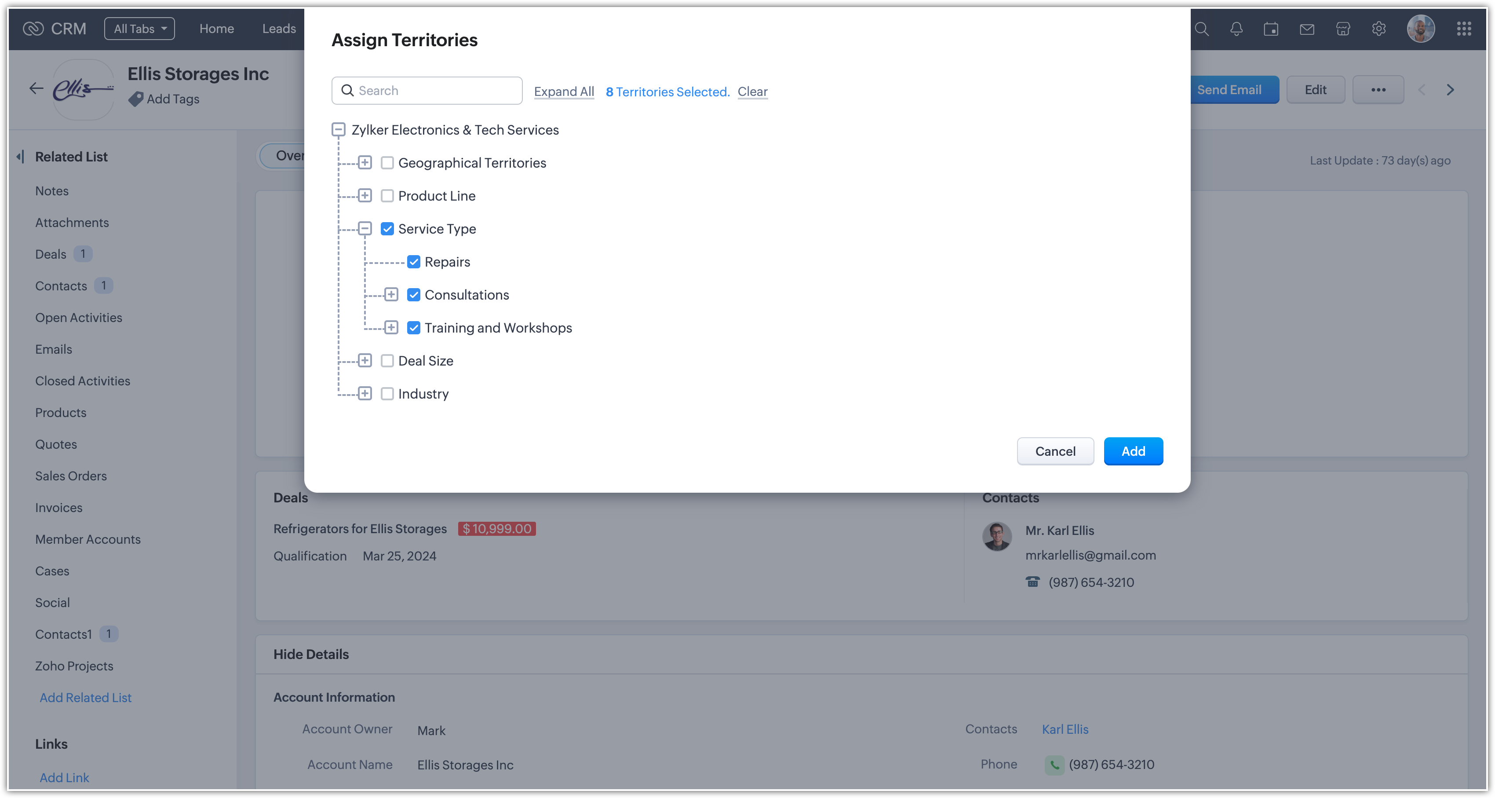
Task: Click the next record chevron arrow
Action: click(1450, 90)
